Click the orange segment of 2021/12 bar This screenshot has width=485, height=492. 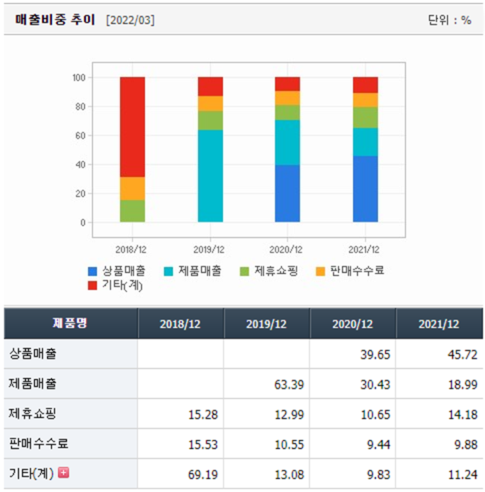[x=365, y=100]
